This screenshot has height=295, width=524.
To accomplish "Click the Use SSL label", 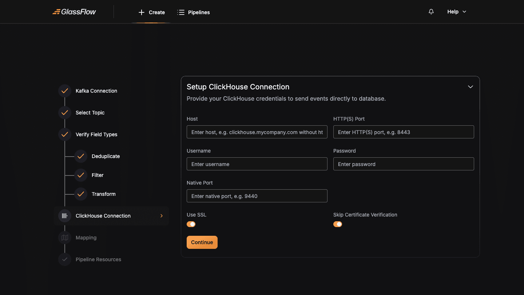I will 196,215.
